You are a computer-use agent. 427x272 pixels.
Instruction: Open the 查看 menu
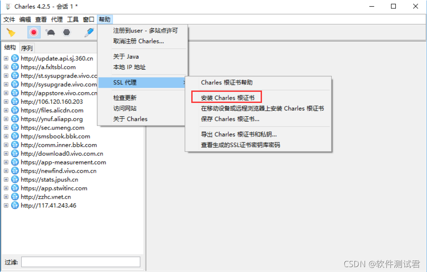(x=41, y=20)
